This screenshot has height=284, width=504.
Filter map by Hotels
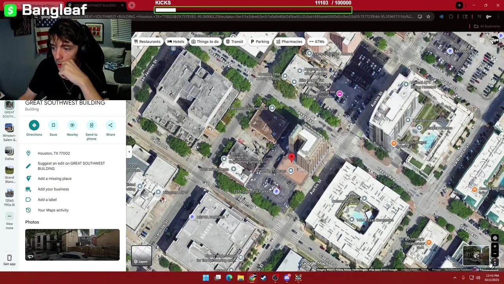click(176, 42)
